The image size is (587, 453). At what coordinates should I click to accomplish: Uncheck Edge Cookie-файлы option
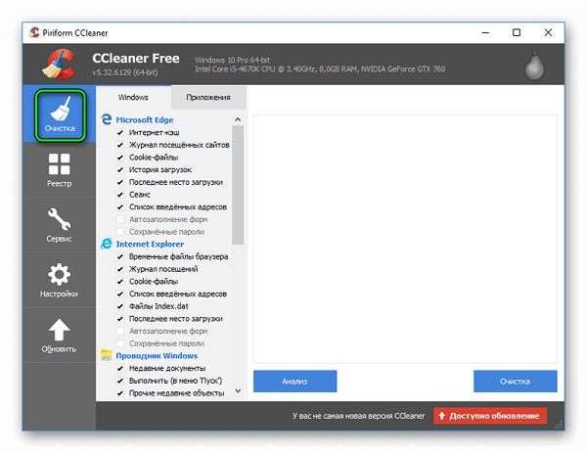click(x=120, y=158)
